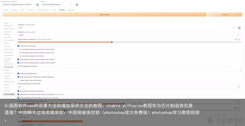Open the Saving to a directory page
This screenshot has width=245, height=126.
pos(8,33)
